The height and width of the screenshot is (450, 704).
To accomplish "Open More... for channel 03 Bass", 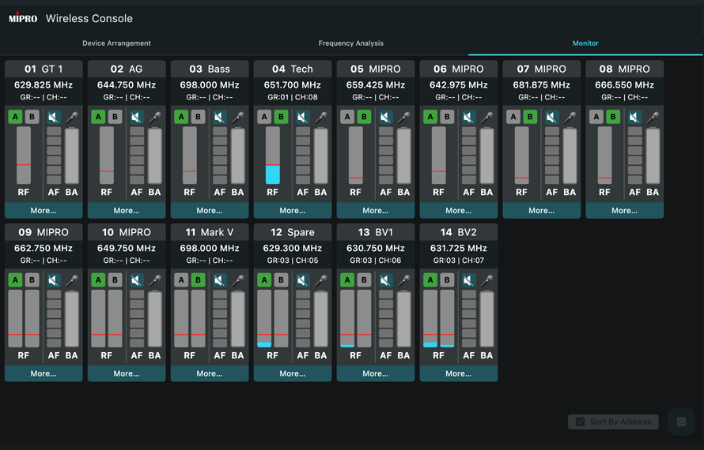I will point(210,210).
